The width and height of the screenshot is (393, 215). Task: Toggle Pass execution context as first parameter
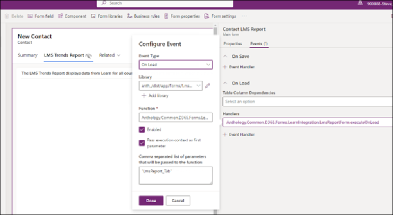point(142,143)
